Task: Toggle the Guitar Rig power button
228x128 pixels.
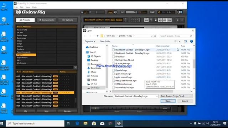Action: click(159, 12)
